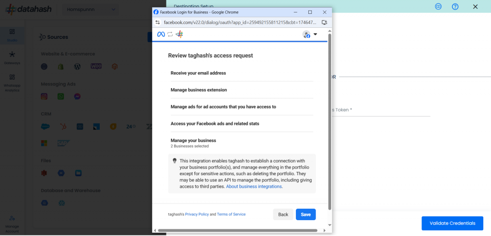This screenshot has width=491, height=236.
Task: Choose the Magento source icon
Action: point(115,67)
